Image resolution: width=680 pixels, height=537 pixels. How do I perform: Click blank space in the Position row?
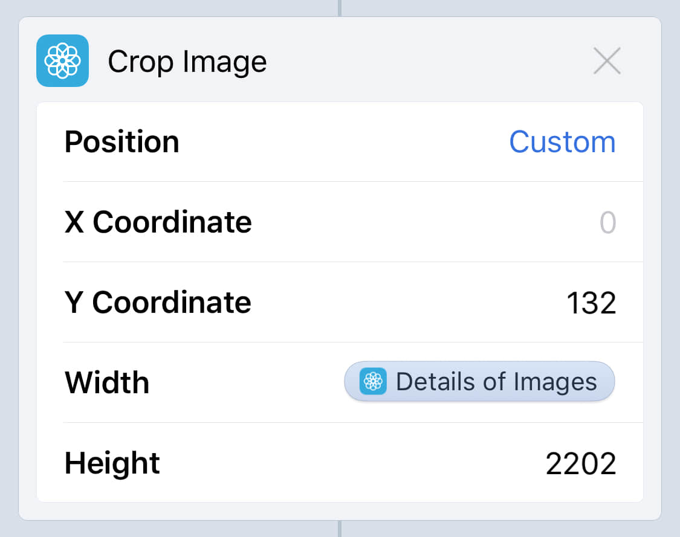[x=345, y=142]
